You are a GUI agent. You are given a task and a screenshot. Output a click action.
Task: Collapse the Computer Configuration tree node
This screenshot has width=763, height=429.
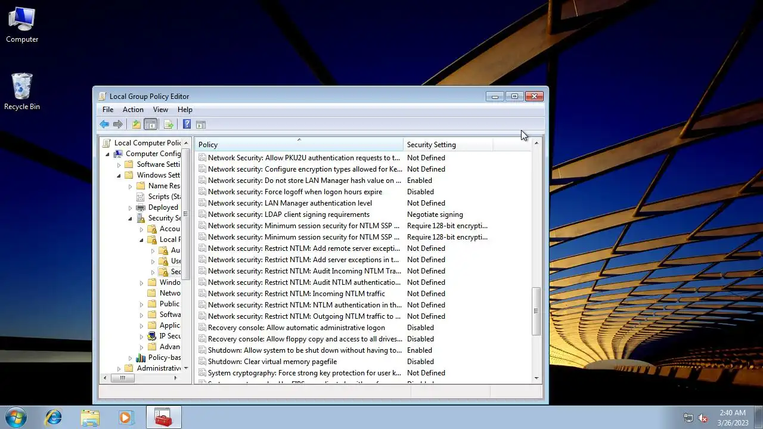pos(108,154)
